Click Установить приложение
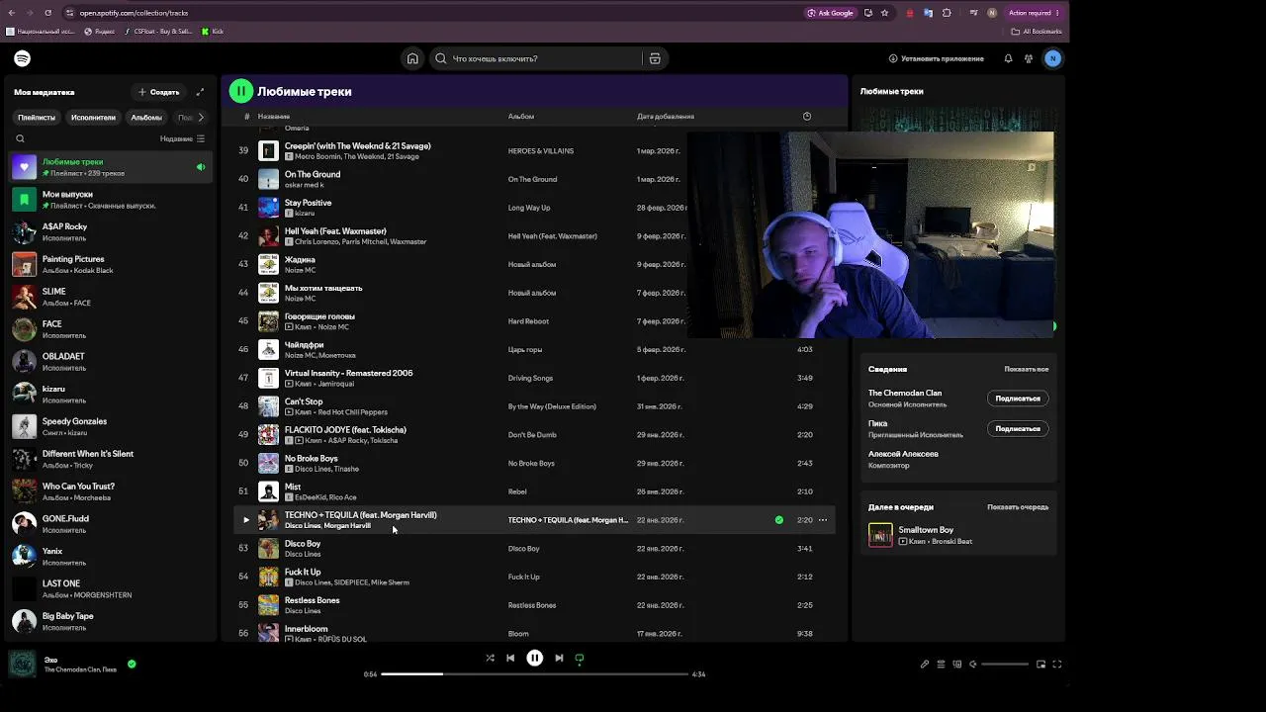This screenshot has width=1266, height=712. (936, 58)
